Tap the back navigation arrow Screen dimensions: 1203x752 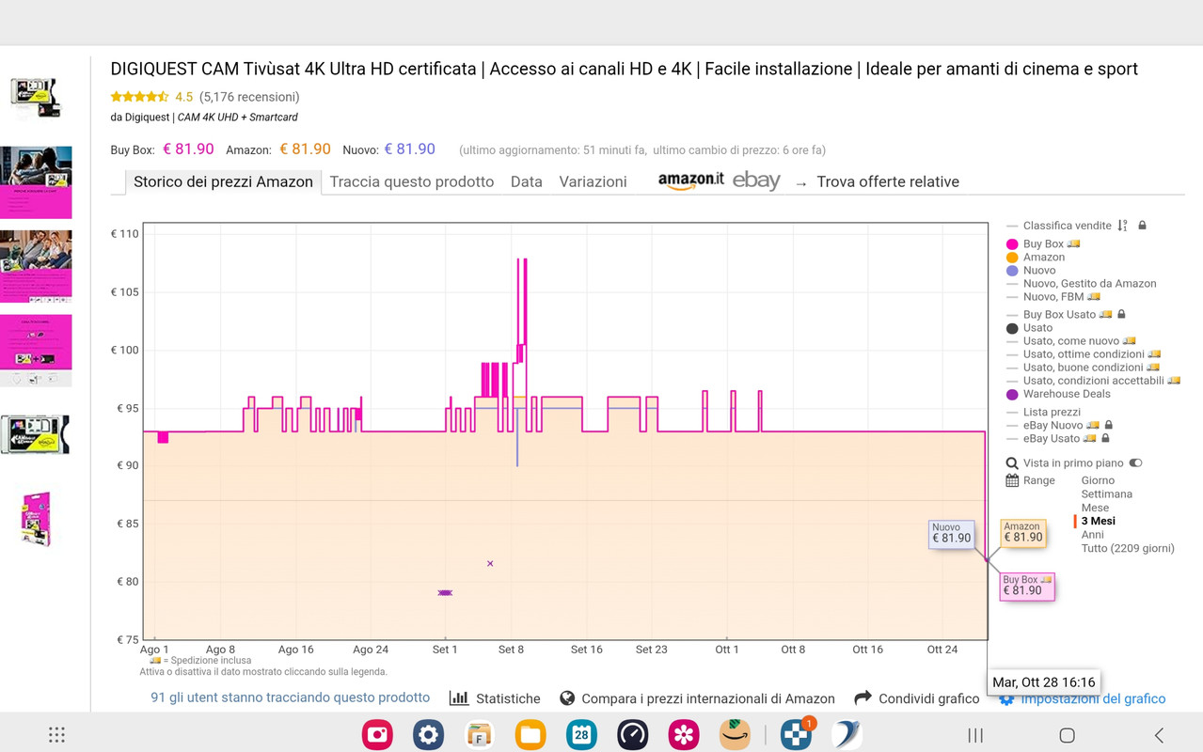click(1159, 735)
